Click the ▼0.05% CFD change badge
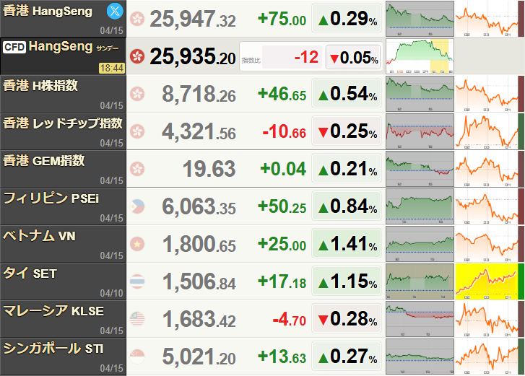This screenshot has height=376, width=525. [354, 58]
